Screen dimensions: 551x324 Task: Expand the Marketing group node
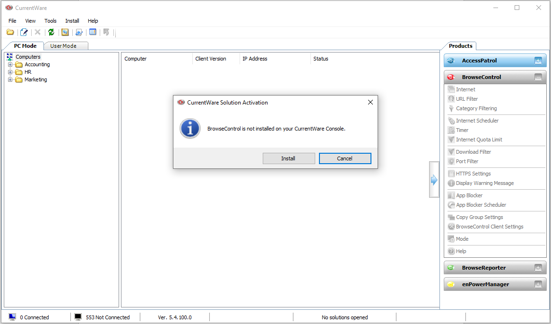pos(10,80)
